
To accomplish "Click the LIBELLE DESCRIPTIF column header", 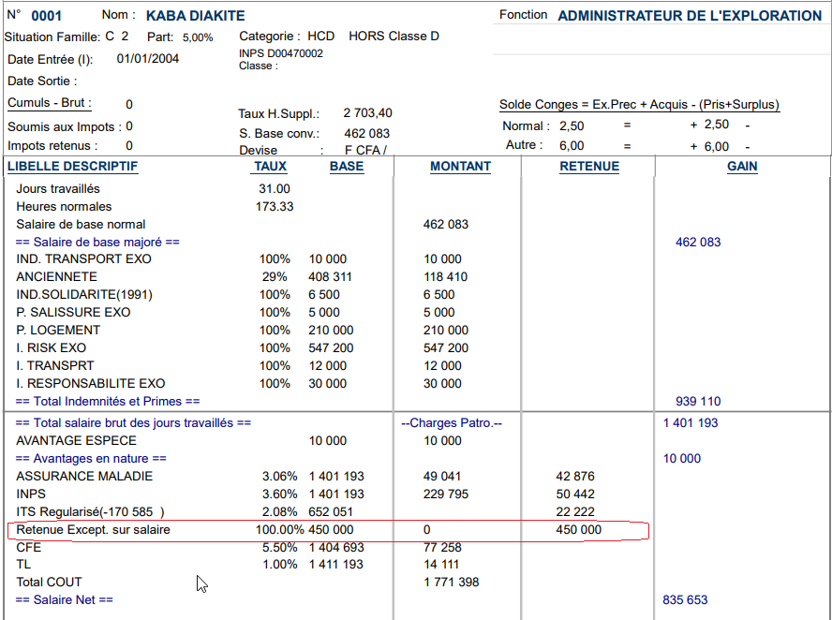I will [x=72, y=167].
